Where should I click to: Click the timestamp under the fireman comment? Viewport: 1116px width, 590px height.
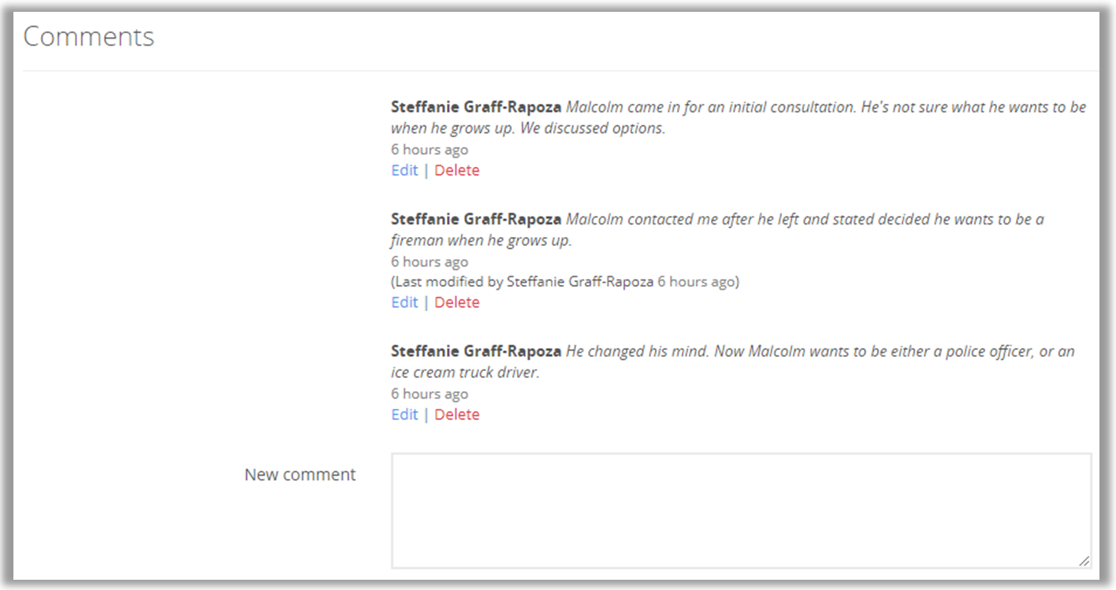pyautogui.click(x=430, y=262)
